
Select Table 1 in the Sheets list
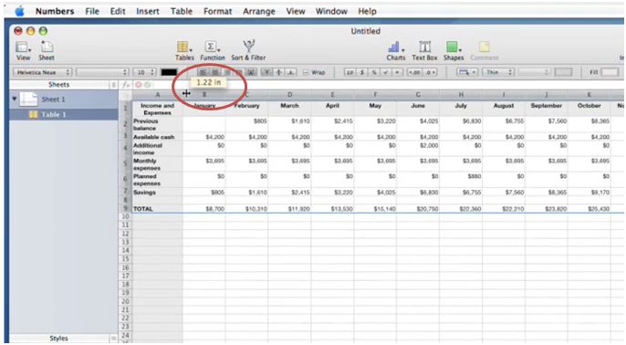[64, 115]
